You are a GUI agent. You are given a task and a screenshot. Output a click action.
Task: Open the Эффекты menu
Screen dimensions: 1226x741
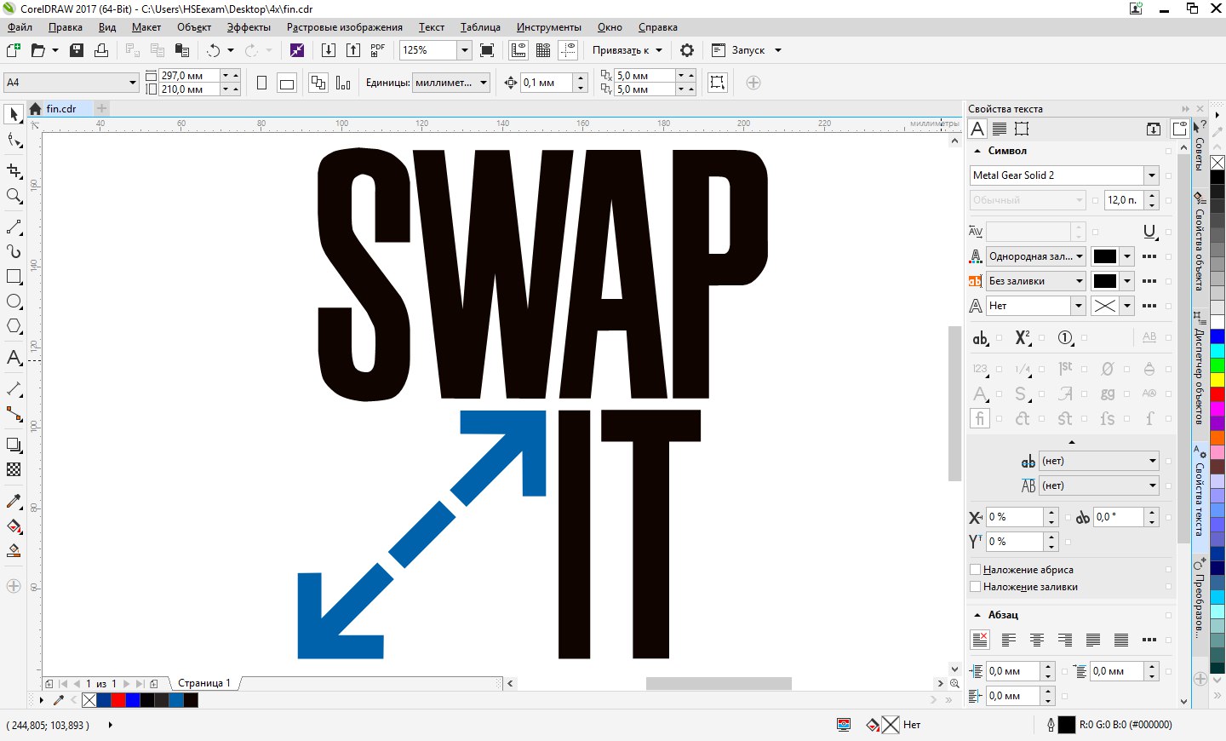coord(249,27)
